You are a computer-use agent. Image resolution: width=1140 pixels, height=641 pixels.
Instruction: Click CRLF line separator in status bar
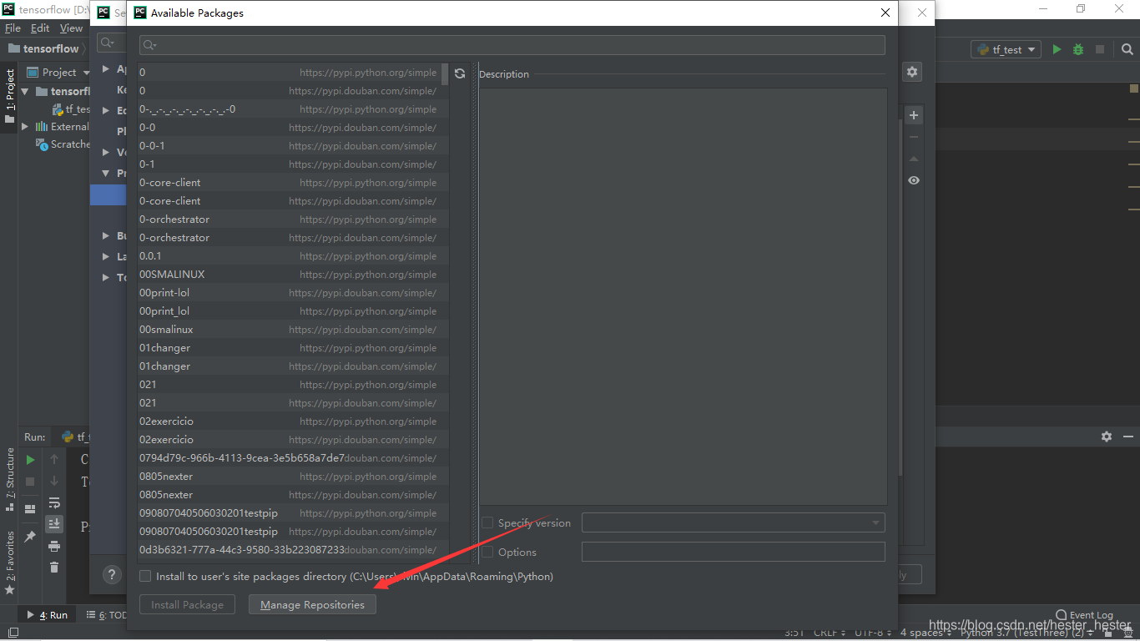(x=830, y=633)
